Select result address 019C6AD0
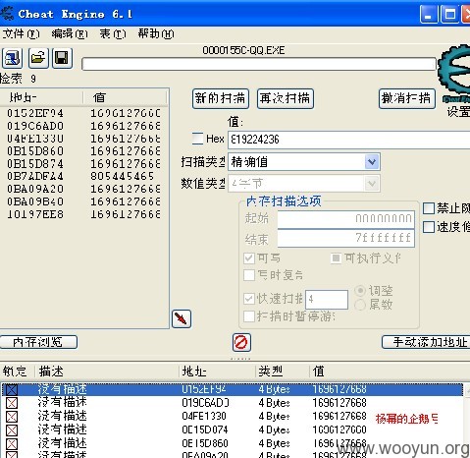 click(35, 126)
